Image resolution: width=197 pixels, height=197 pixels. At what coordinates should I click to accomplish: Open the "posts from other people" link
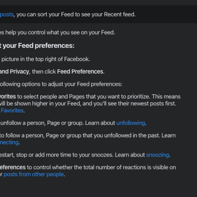[x=34, y=175]
